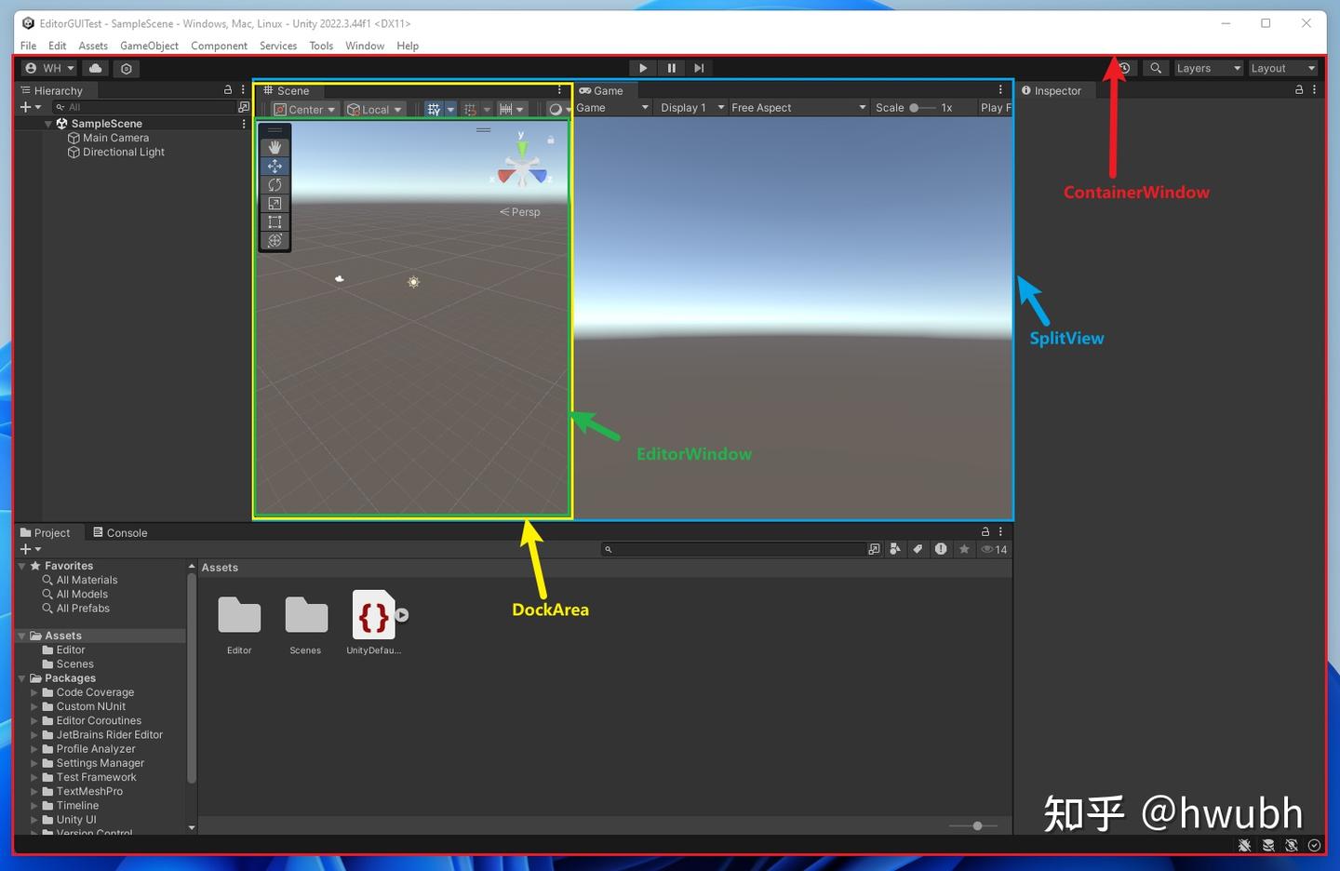1340x871 pixels.
Task: Open the Layout dropdown
Action: point(1281,68)
